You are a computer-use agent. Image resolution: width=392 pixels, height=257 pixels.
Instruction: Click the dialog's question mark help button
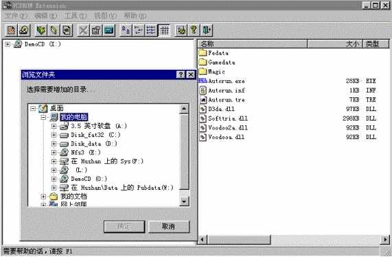click(181, 74)
